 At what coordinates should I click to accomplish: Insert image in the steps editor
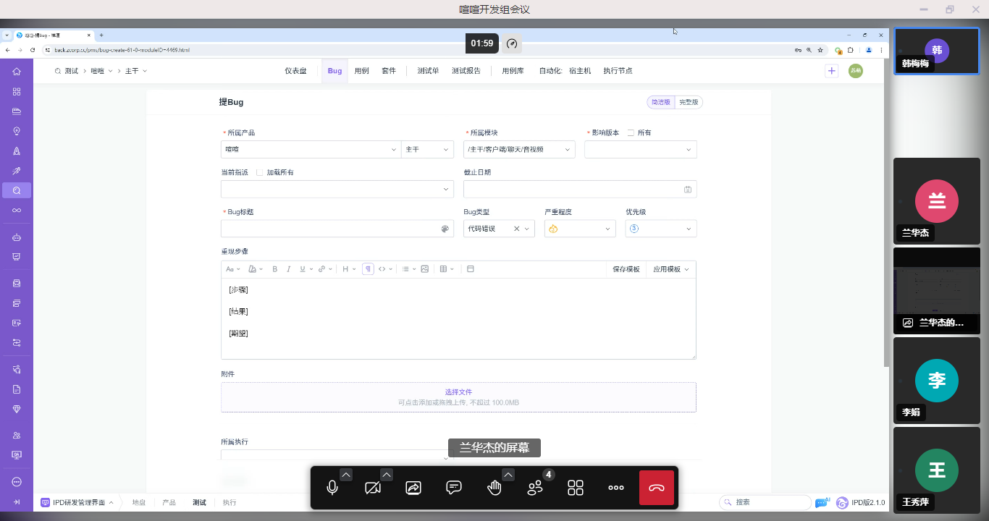click(424, 269)
